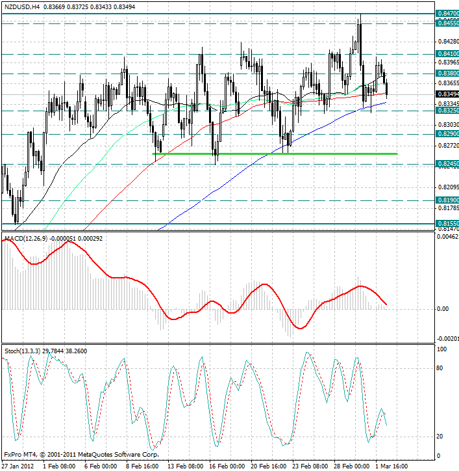Select the current price marker 0.83494
The image size is (459, 471).
pyautogui.click(x=447, y=94)
